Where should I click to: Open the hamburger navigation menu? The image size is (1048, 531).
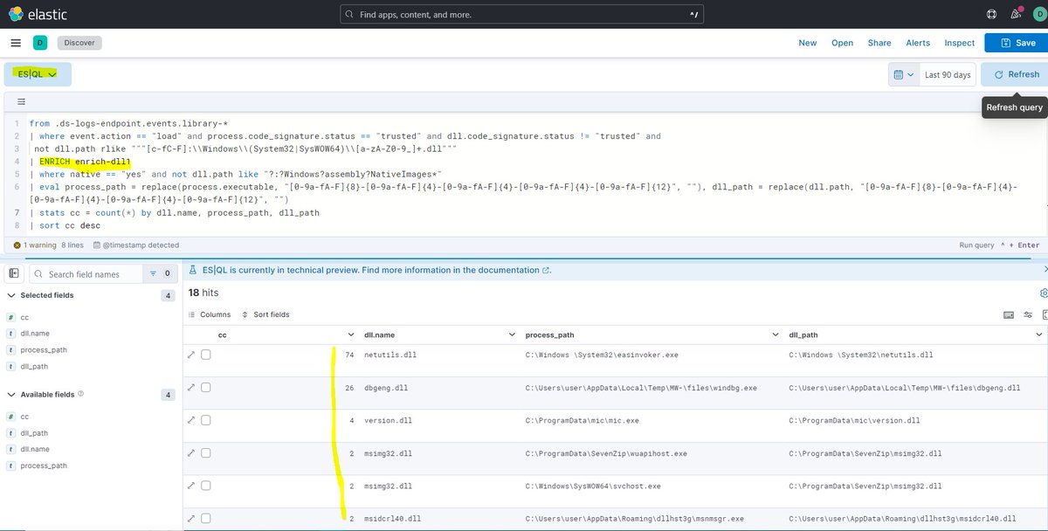pyautogui.click(x=16, y=43)
